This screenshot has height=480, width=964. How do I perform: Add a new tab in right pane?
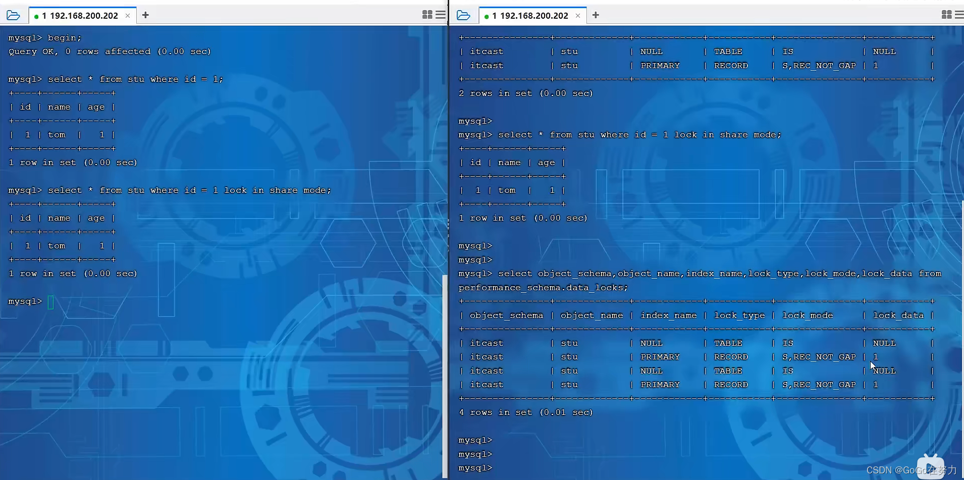[596, 15]
